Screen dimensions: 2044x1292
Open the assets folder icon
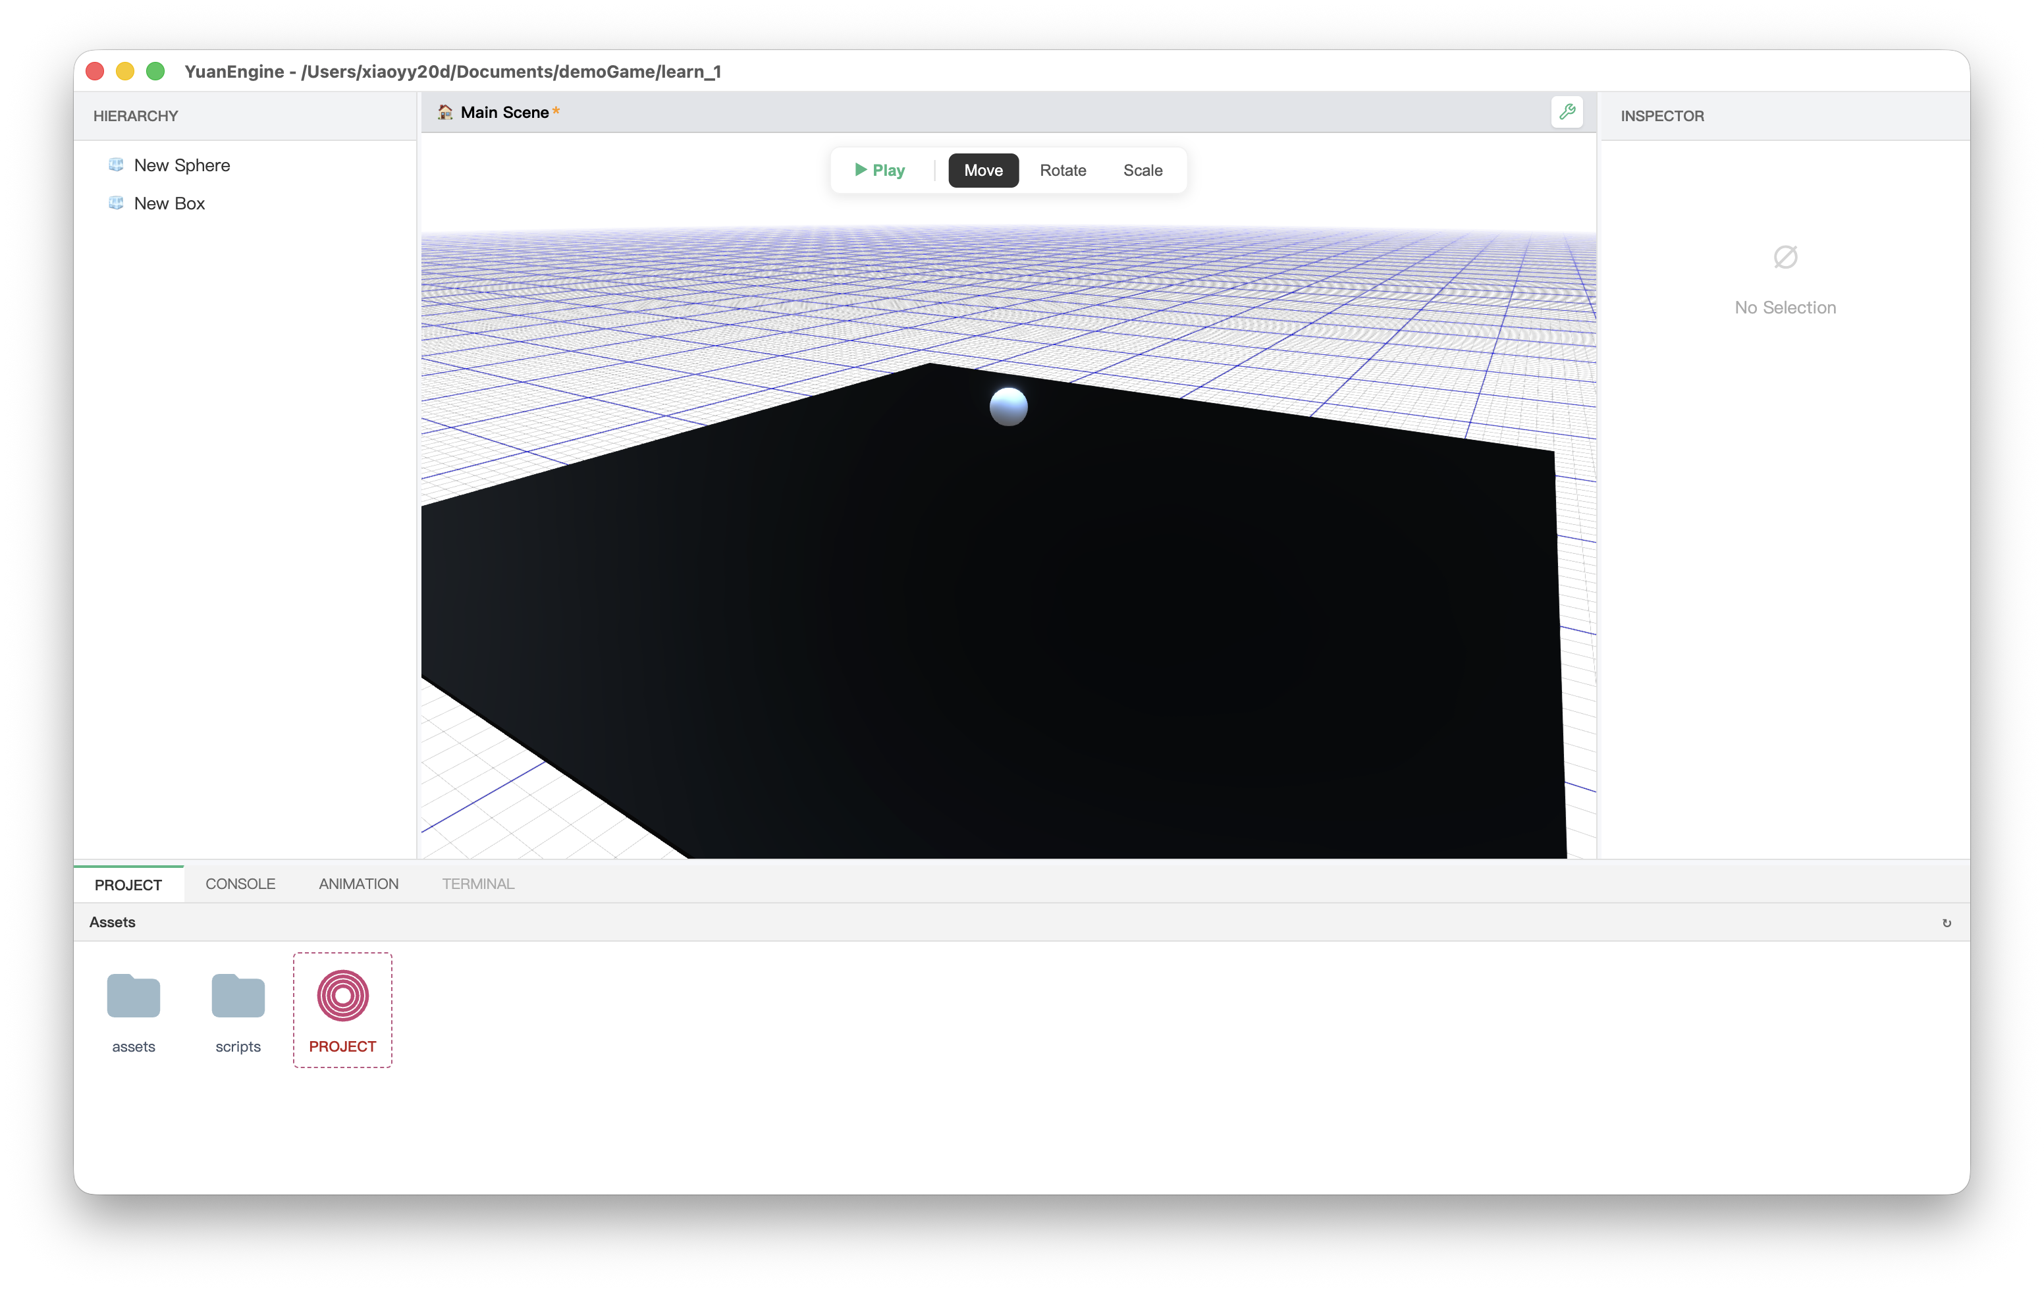[133, 996]
